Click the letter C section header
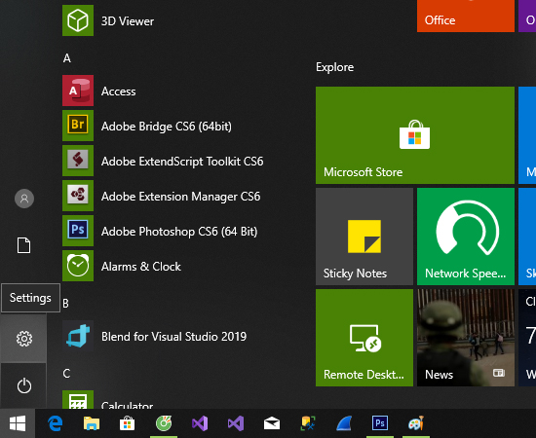 point(66,373)
